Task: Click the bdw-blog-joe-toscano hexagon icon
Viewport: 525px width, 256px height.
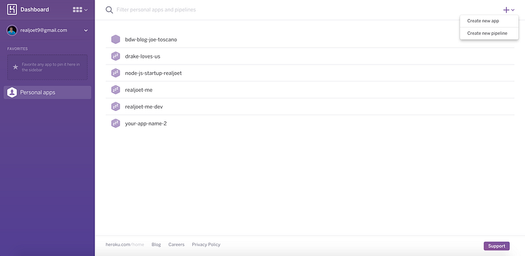Action: (115, 39)
